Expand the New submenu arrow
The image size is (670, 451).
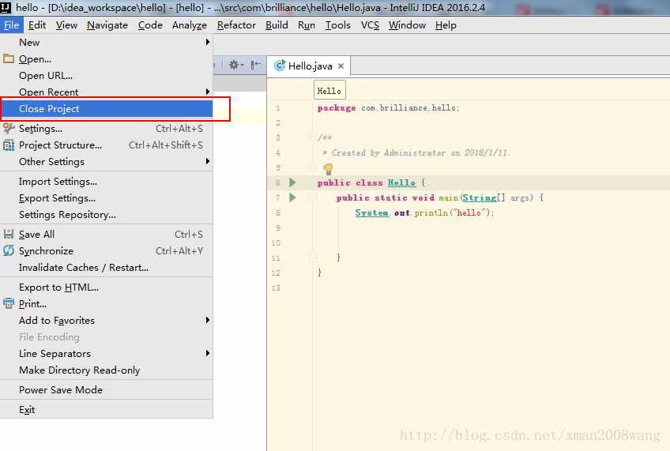pos(207,42)
